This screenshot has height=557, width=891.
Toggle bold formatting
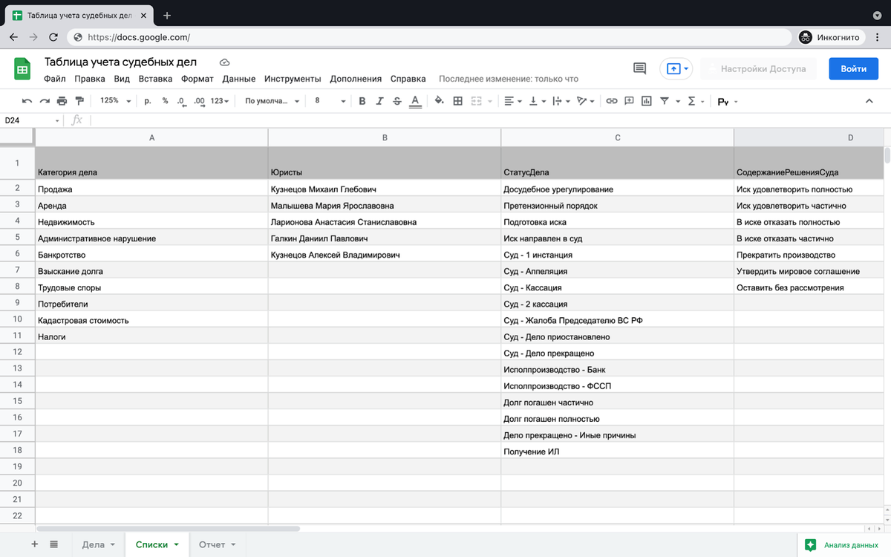(x=362, y=101)
